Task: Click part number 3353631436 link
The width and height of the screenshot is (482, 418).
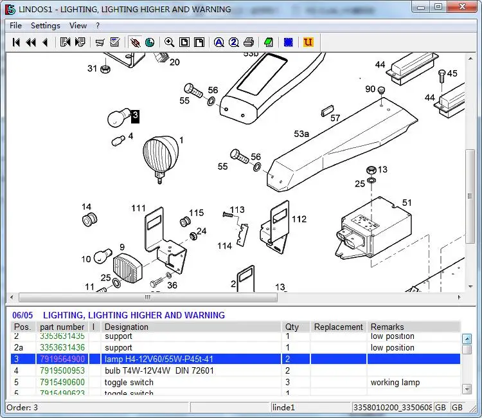Action: click(x=62, y=348)
